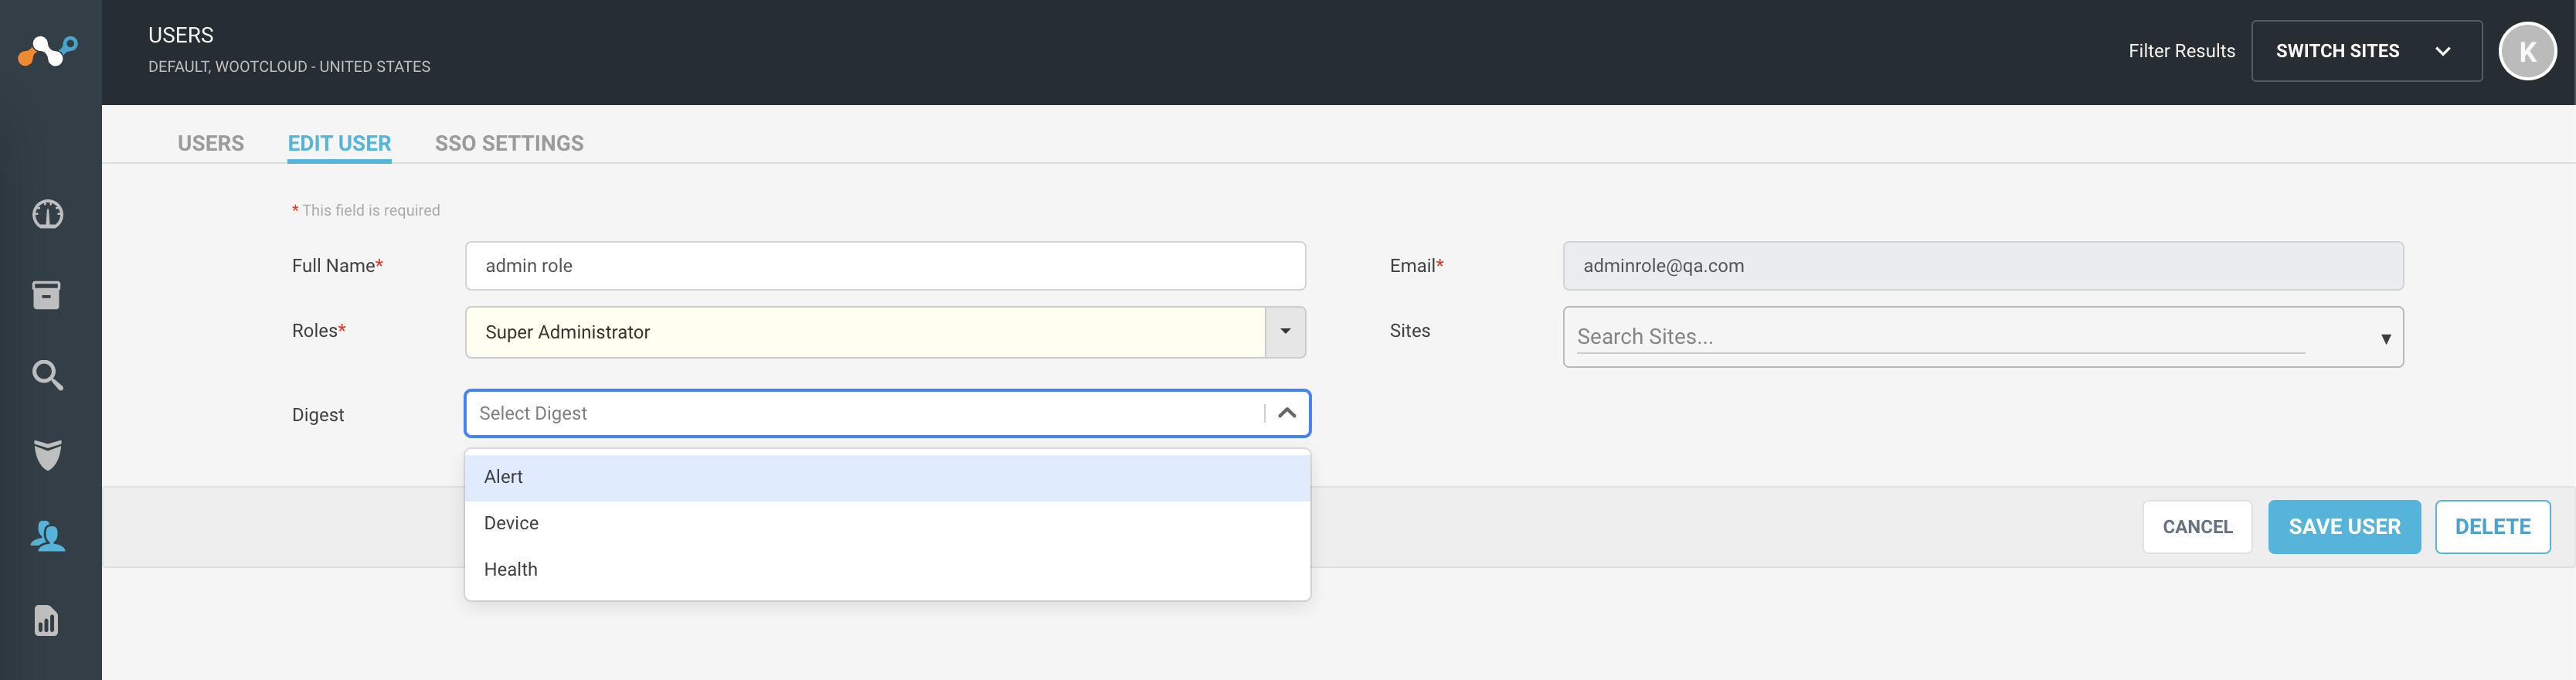Image resolution: width=2576 pixels, height=680 pixels.
Task: Open the archive box icon in sidebar
Action: [47, 295]
